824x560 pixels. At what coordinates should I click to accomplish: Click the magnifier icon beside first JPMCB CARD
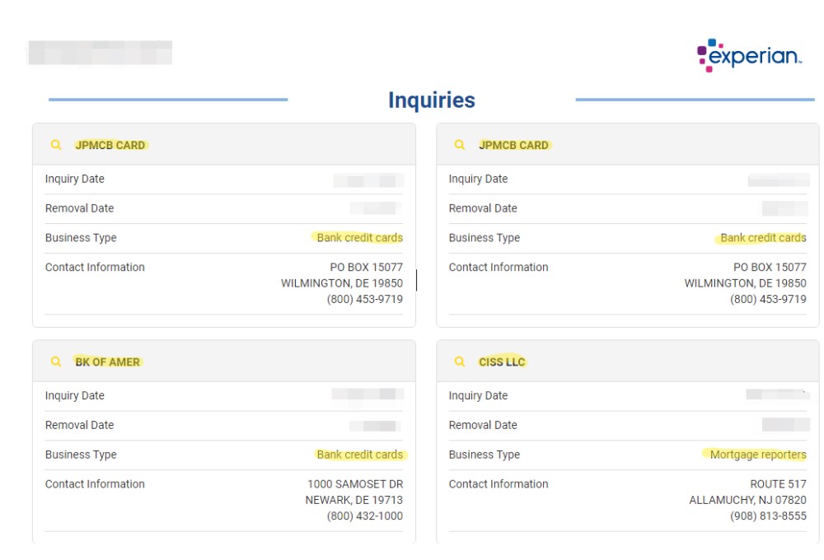56,144
